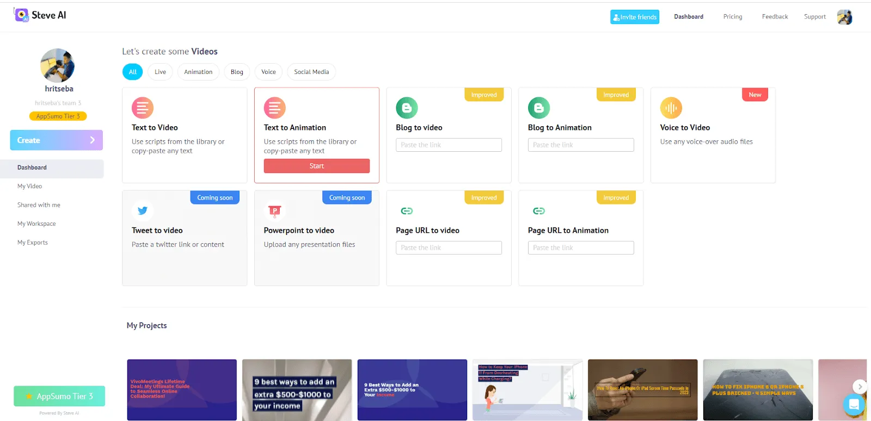Open the Support link
This screenshot has height=421, width=871.
tap(815, 17)
